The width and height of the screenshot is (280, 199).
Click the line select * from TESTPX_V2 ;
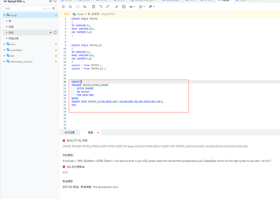pyautogui.click(x=88, y=68)
